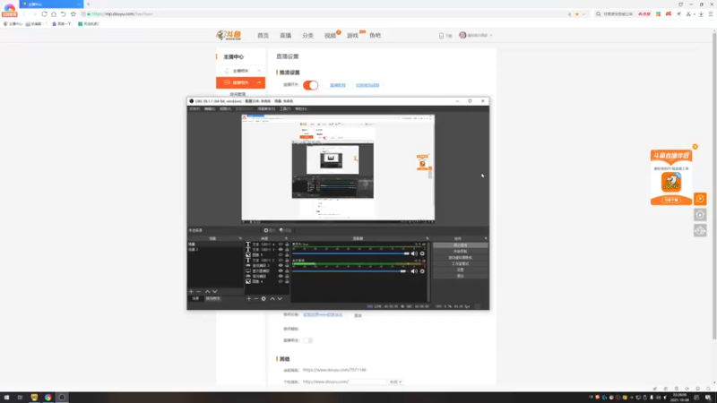717x403 pixels.
Task: Toggle eye visibility of the fourth OBS source row
Action: point(281,261)
